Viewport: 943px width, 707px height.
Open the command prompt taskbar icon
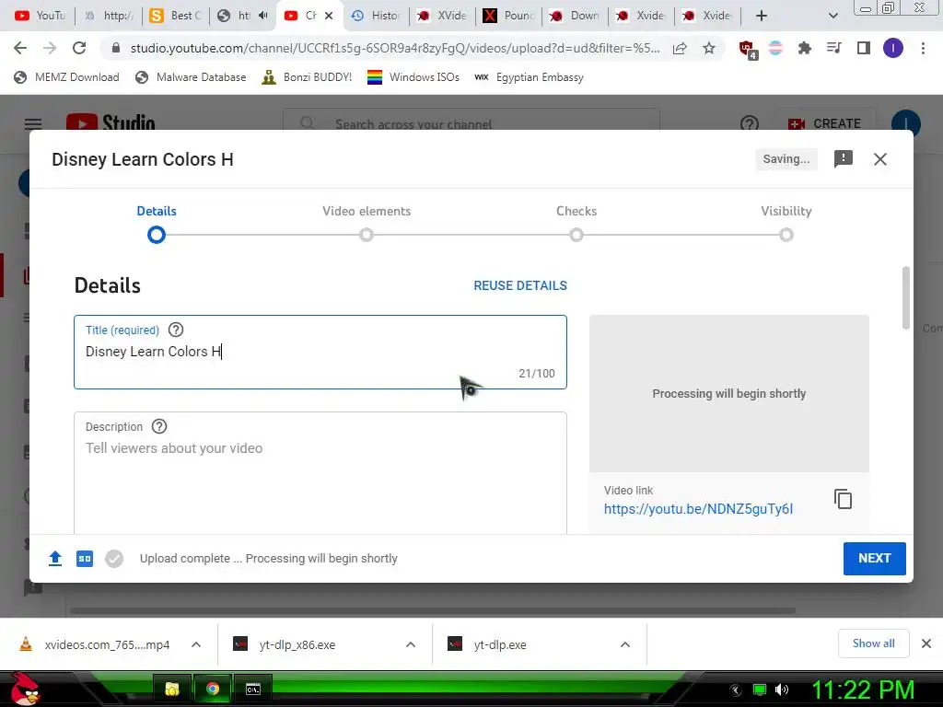253,689
